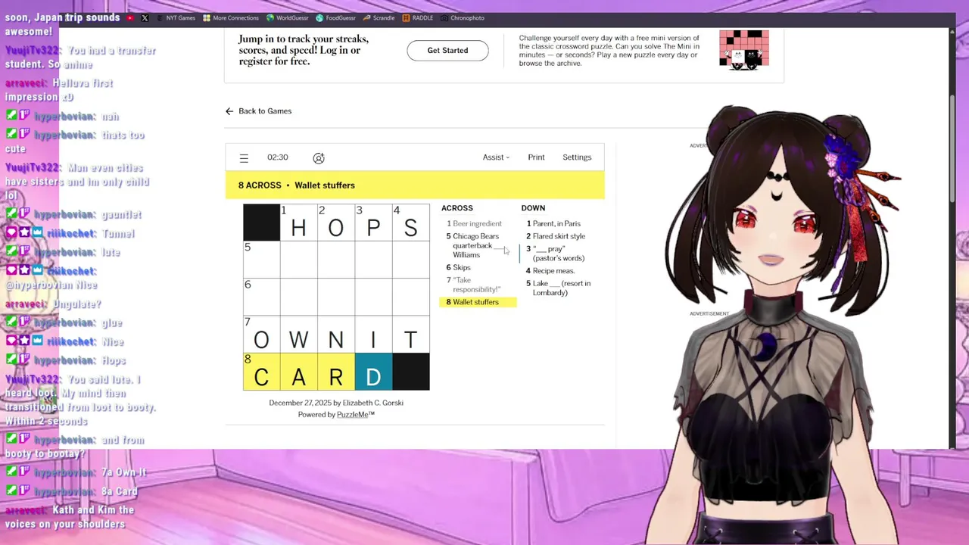Open the Chronophoto bookmark
The image size is (969, 545).
tap(462, 17)
